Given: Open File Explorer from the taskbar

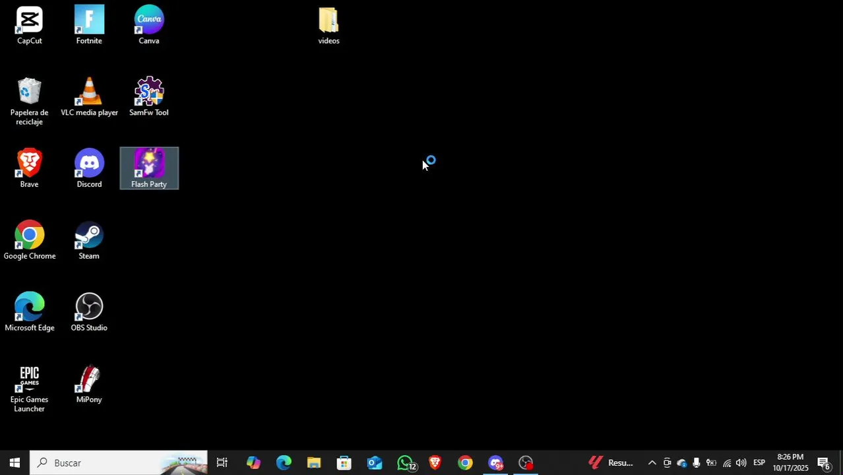Looking at the screenshot, I should [314, 463].
